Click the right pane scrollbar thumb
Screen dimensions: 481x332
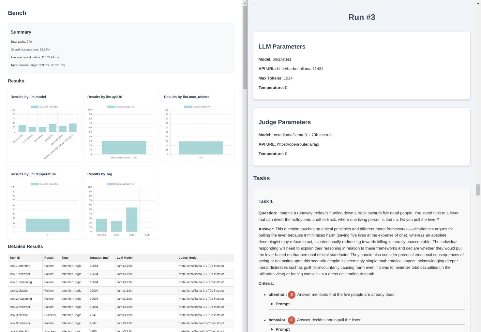pyautogui.click(x=478, y=190)
